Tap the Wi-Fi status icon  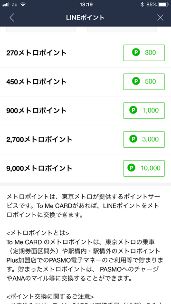click(23, 4)
